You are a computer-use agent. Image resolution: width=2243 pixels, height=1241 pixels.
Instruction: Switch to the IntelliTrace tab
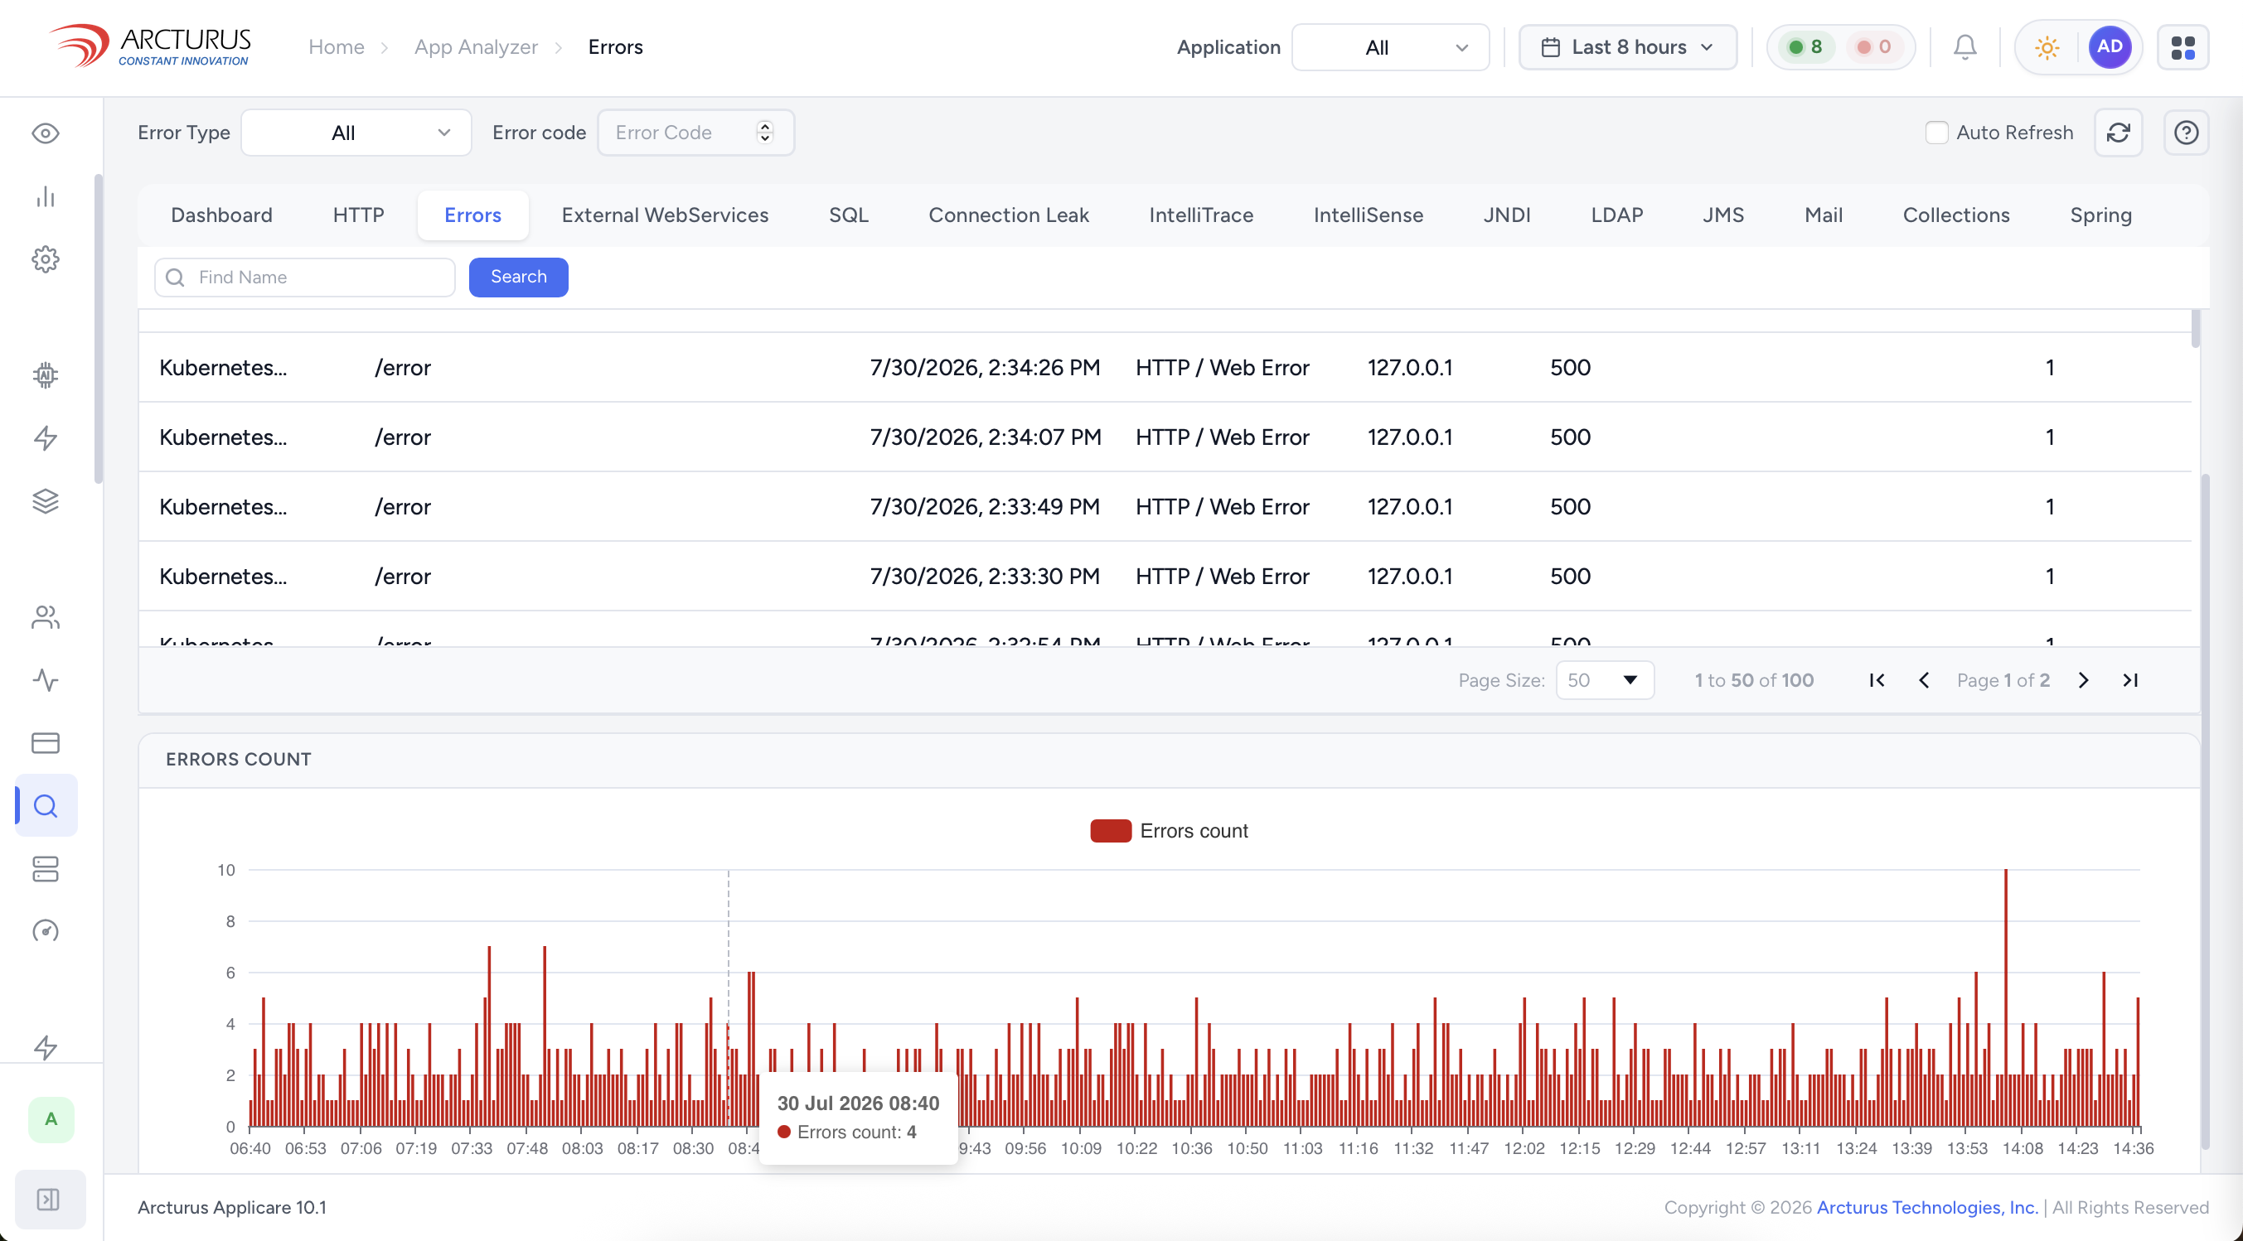[x=1201, y=215]
